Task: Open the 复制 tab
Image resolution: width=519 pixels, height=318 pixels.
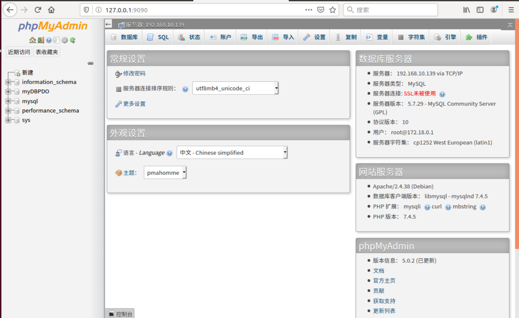Action: click(345, 37)
